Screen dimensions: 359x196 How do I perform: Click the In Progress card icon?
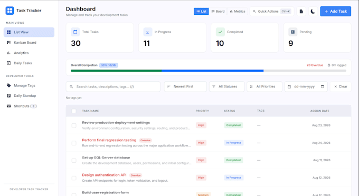[x=148, y=32]
